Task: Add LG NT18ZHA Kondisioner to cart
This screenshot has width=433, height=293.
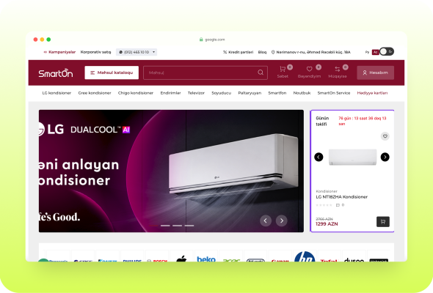Action: point(383,222)
